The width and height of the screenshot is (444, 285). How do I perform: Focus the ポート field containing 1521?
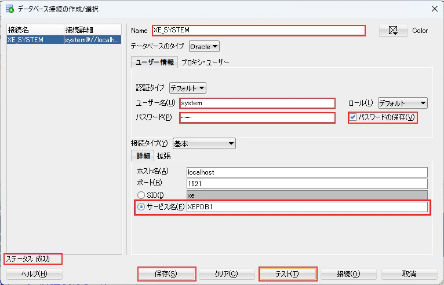pos(307,184)
